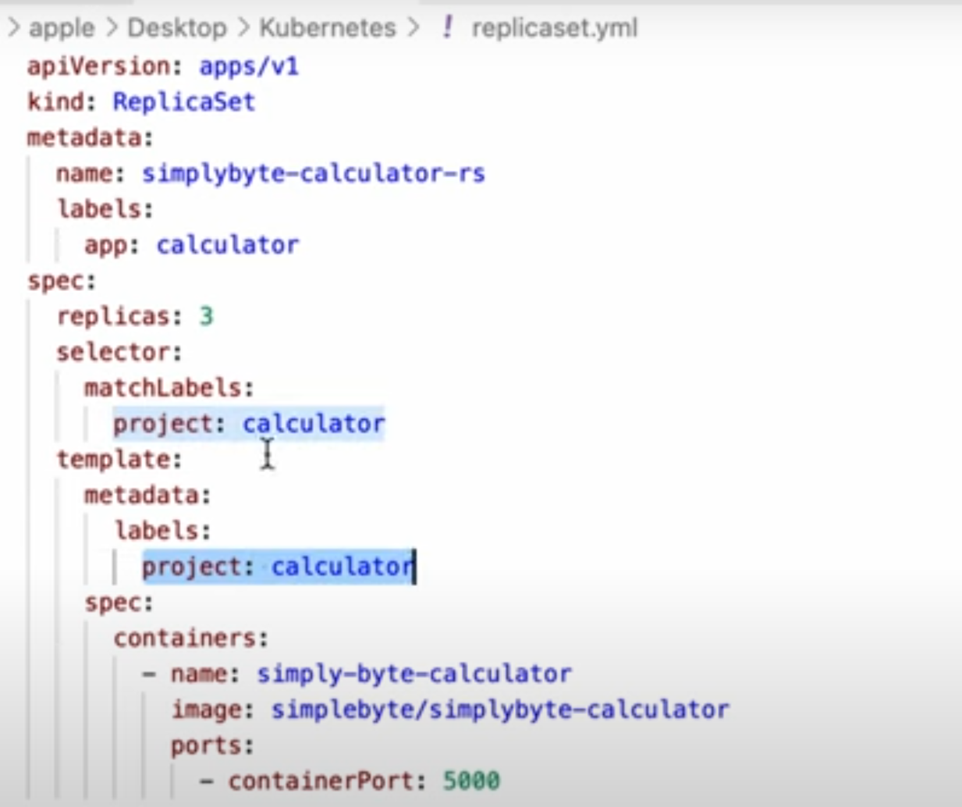Open the Desktop breadcrumb folder
This screenshot has width=962, height=807.
pos(176,28)
